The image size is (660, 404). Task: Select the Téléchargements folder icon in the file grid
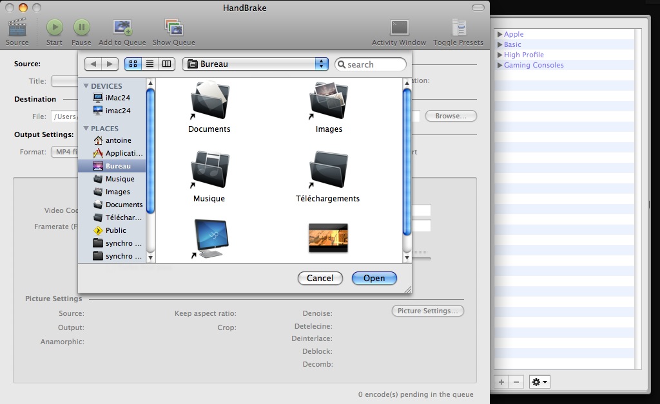[x=328, y=170]
